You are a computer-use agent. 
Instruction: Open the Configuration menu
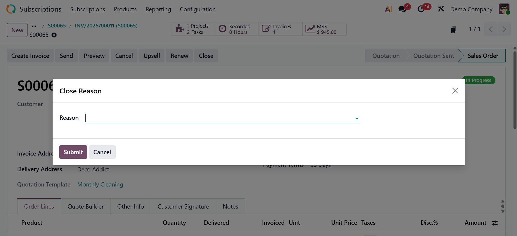[198, 9]
